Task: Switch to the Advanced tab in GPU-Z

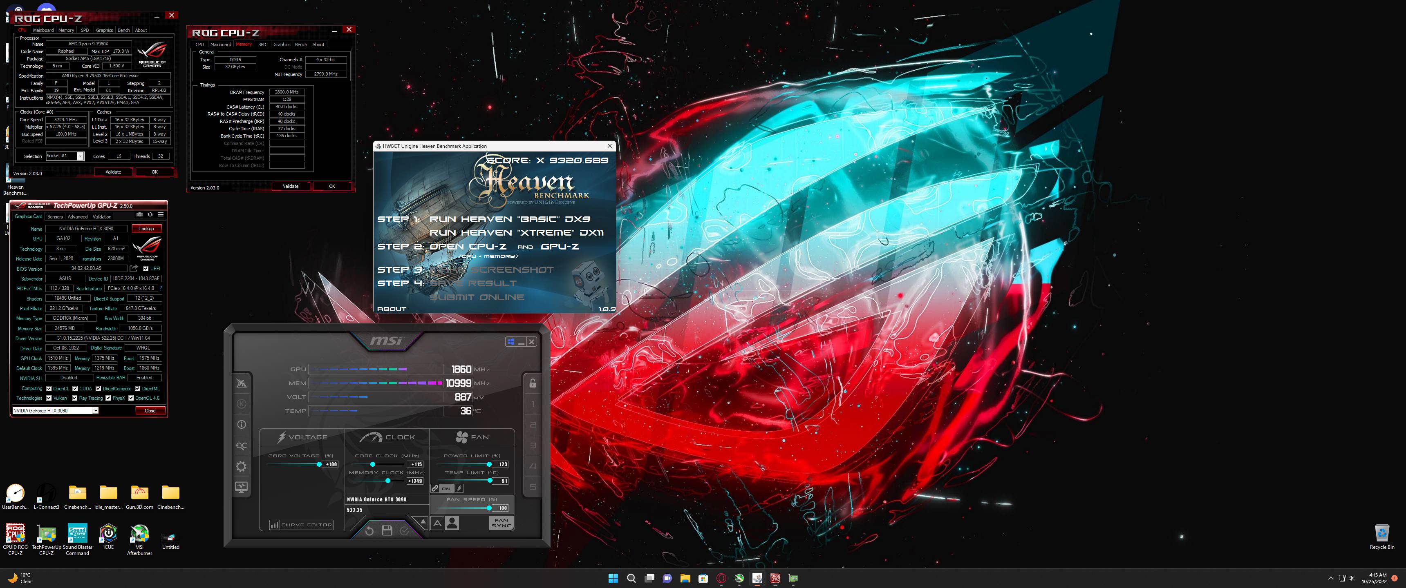Action: click(78, 216)
